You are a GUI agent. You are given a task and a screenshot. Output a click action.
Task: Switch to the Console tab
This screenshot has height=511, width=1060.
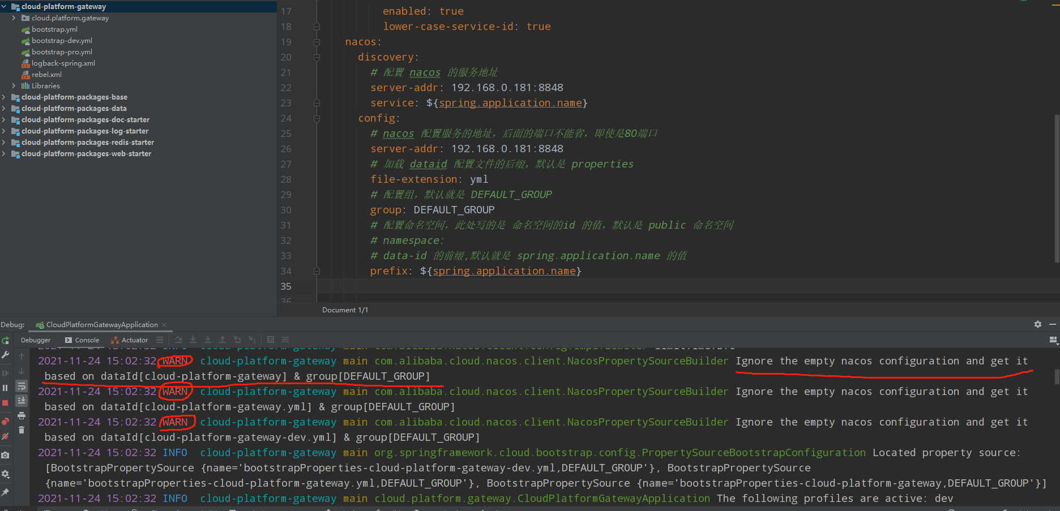point(82,340)
